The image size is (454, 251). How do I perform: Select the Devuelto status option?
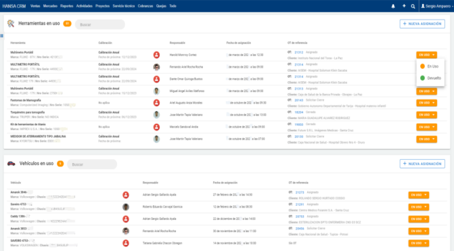coord(430,78)
